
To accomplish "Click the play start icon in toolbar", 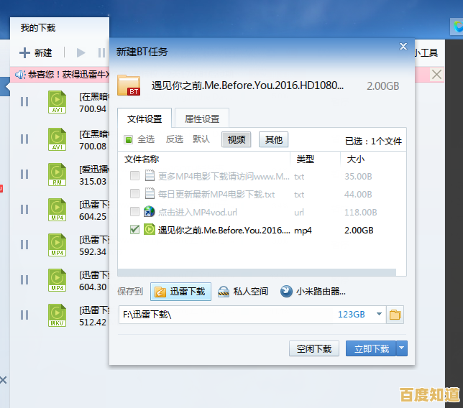I will pyautogui.click(x=81, y=53).
